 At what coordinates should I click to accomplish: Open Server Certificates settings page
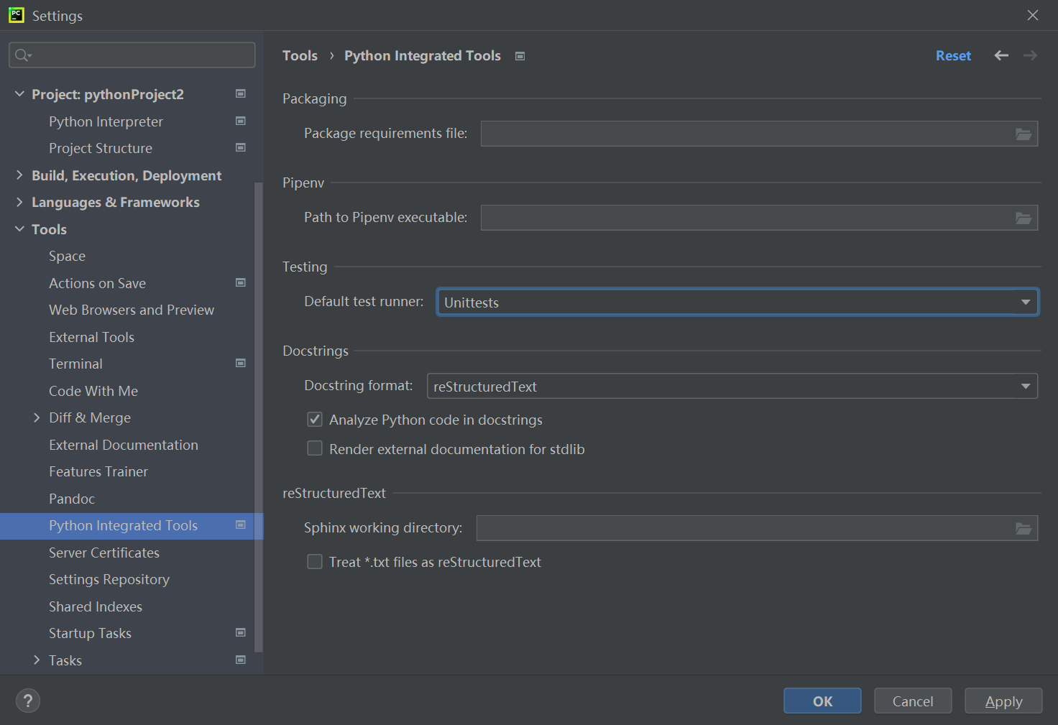coord(104,553)
